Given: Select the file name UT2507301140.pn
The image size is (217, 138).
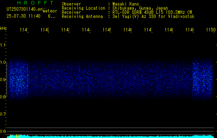Looking at the screenshot, I should coord(24,9).
